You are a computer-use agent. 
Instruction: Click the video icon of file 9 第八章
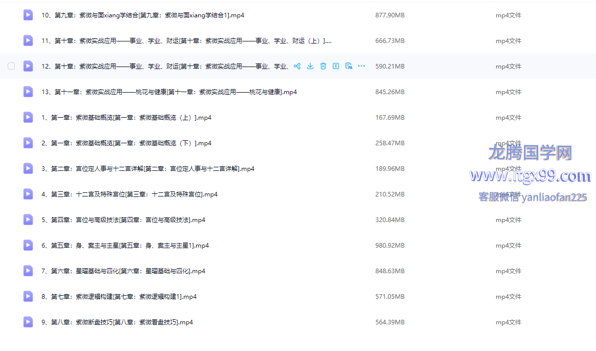(x=28, y=322)
